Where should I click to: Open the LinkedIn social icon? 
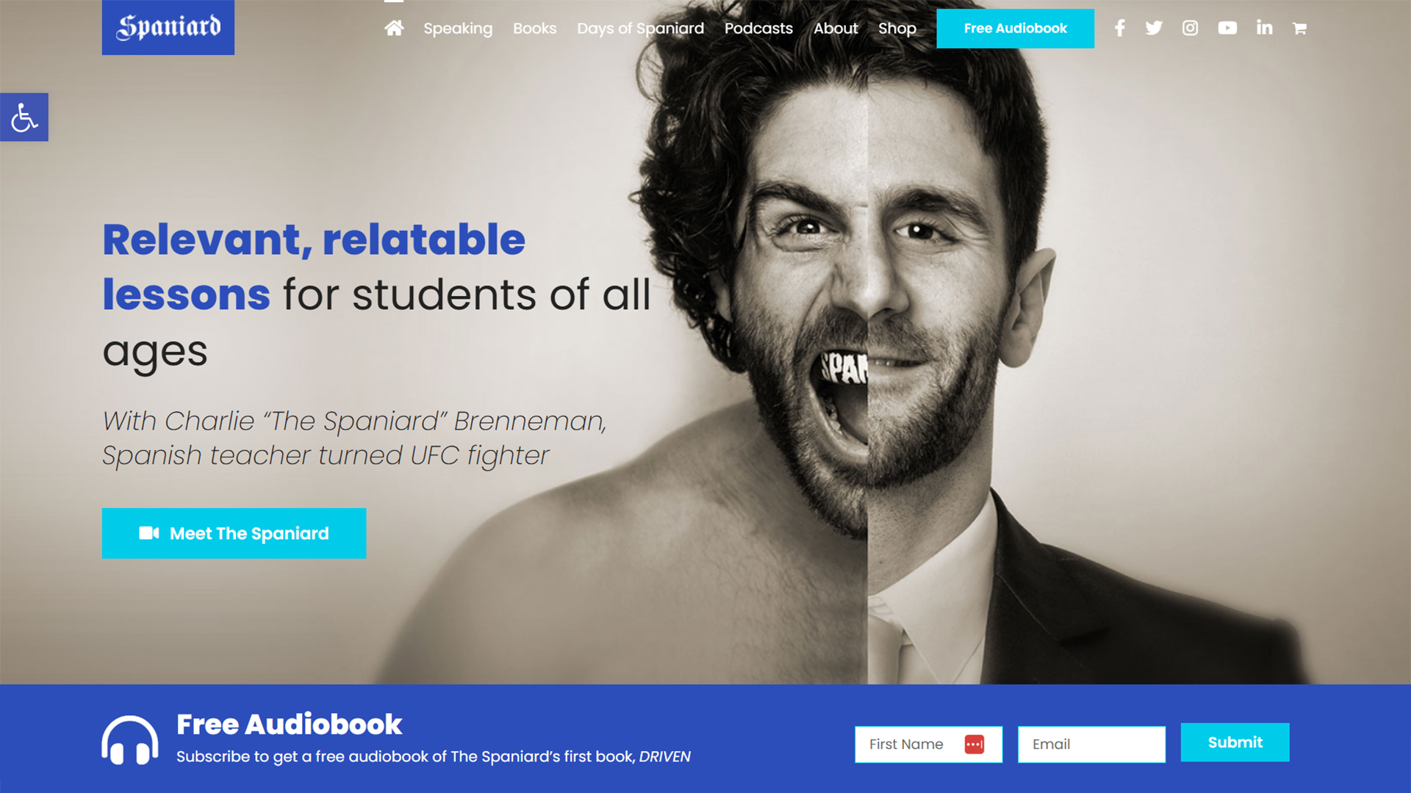[1264, 28]
